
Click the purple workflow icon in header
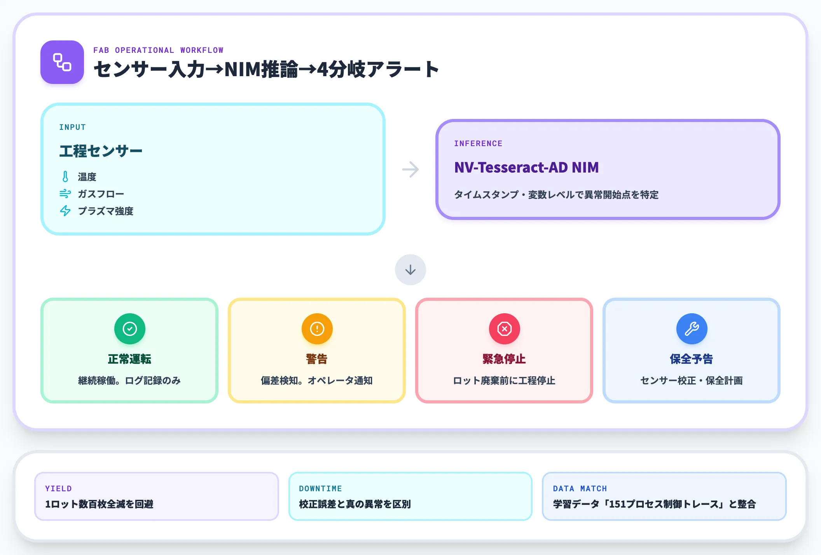[62, 62]
